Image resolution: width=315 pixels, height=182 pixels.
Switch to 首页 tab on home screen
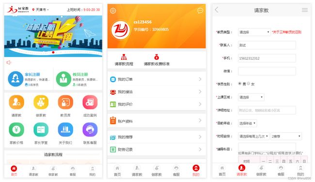click(x=14, y=171)
